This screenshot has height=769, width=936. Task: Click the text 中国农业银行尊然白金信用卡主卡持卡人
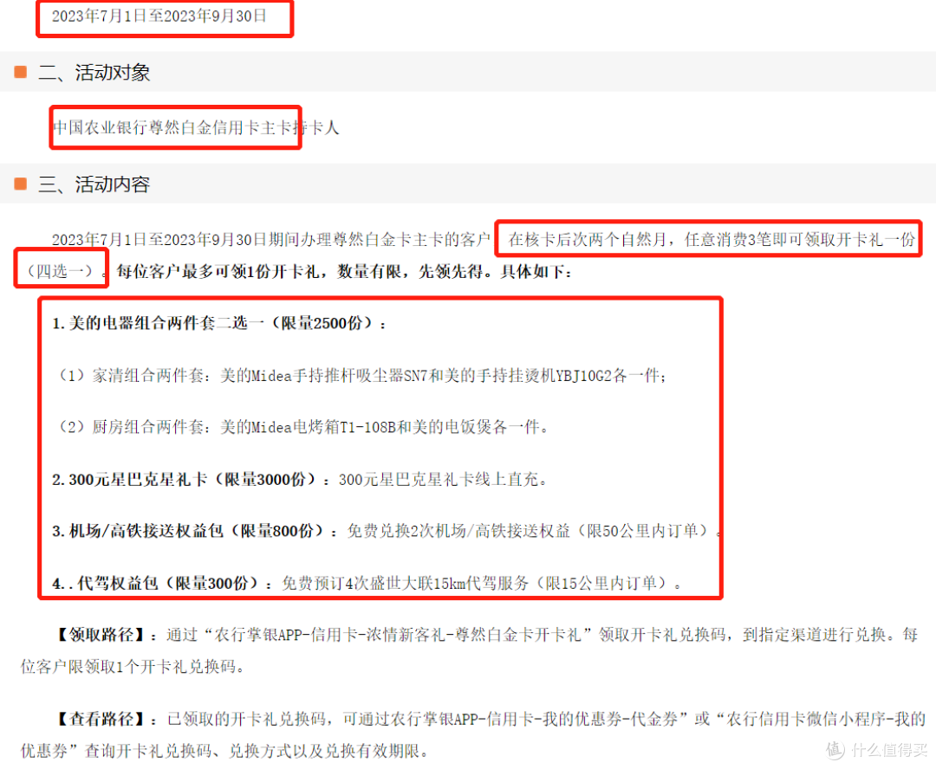tap(196, 127)
